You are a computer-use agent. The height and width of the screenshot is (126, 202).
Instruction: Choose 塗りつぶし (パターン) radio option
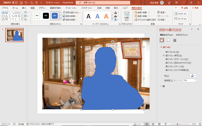[x=164, y=66]
